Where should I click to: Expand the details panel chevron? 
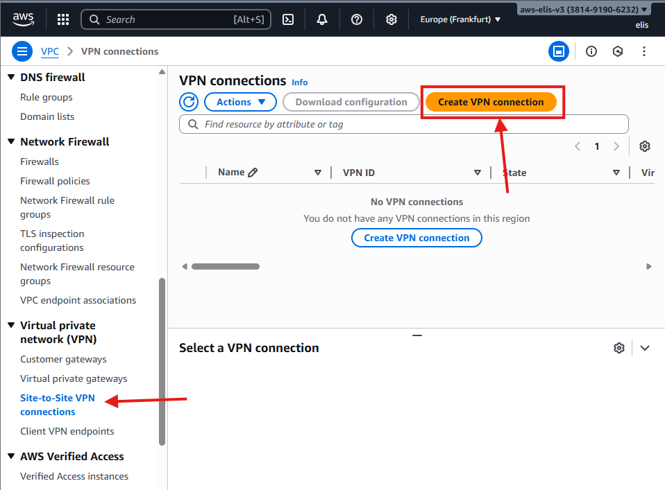(x=645, y=348)
